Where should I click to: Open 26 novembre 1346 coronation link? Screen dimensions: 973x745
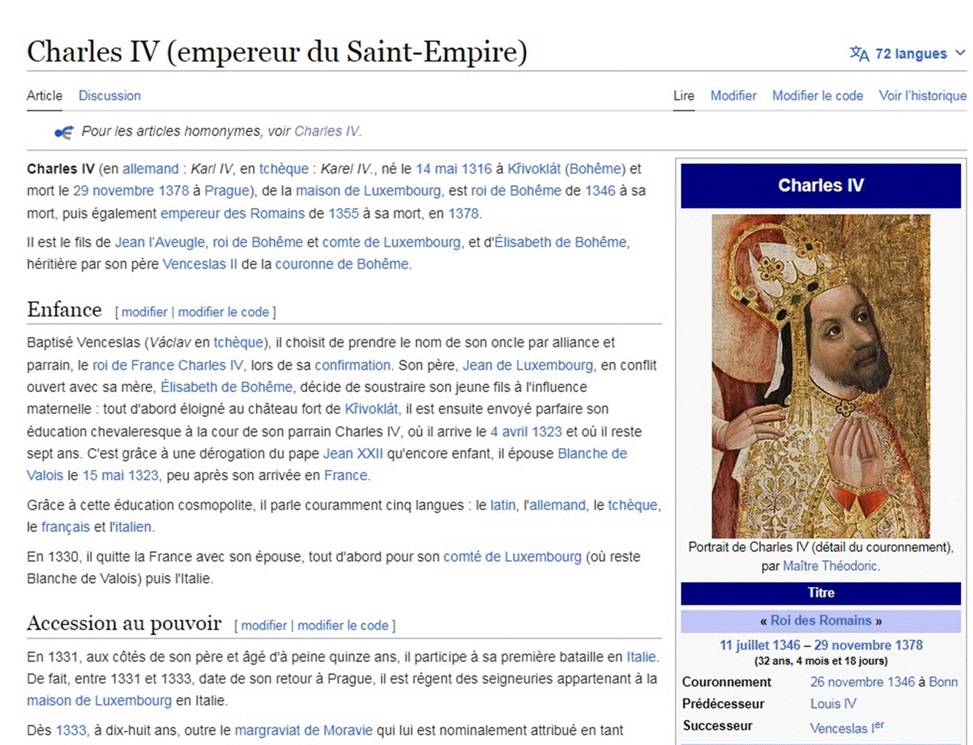point(862,682)
